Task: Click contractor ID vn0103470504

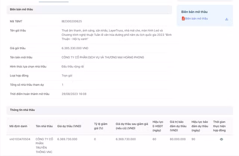Action: click(20, 139)
